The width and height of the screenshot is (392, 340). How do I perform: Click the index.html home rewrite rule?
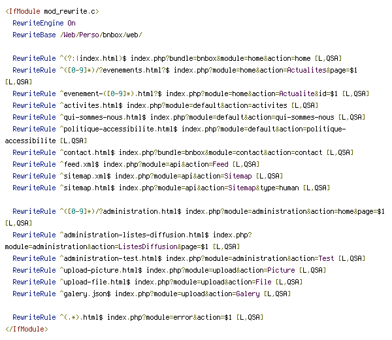pos(177,59)
